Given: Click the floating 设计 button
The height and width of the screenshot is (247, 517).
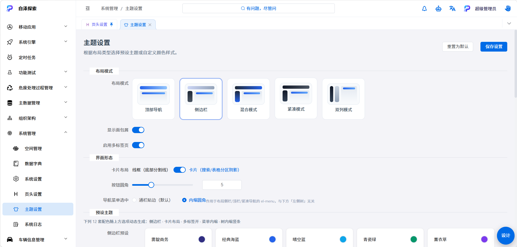Looking at the screenshot, I should (x=506, y=235).
